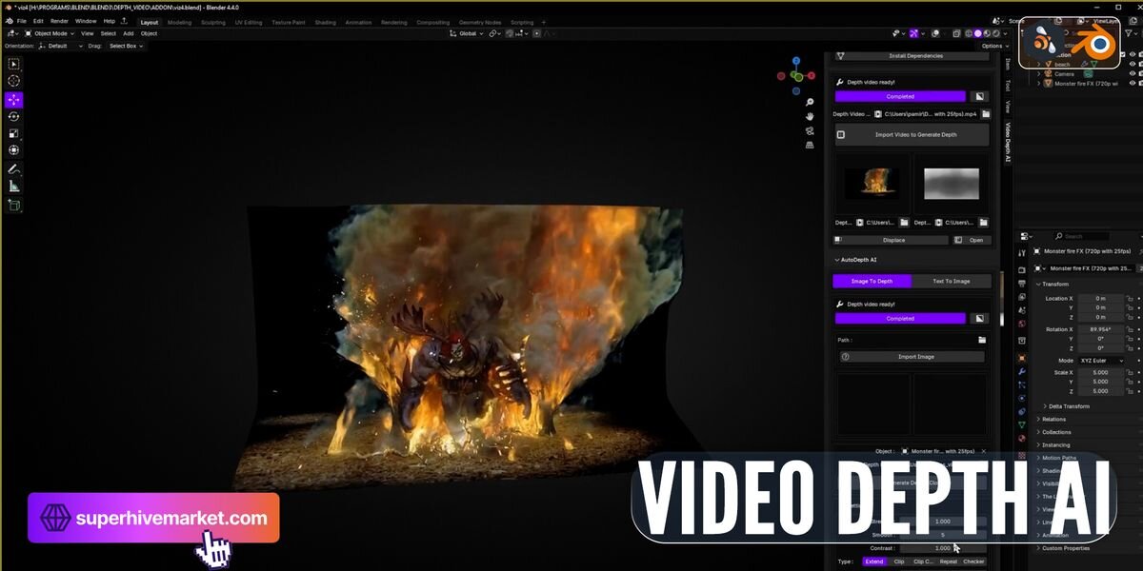Screen dimensions: 1143x571
Task: Hide the beach object in the outliner
Action: [1133, 65]
